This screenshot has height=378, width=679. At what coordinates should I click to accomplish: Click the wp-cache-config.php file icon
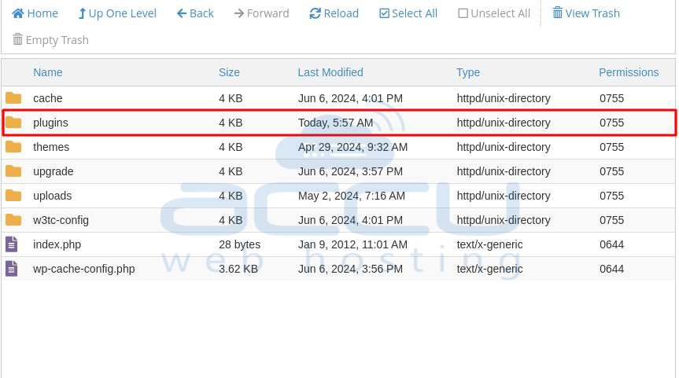[x=12, y=269]
